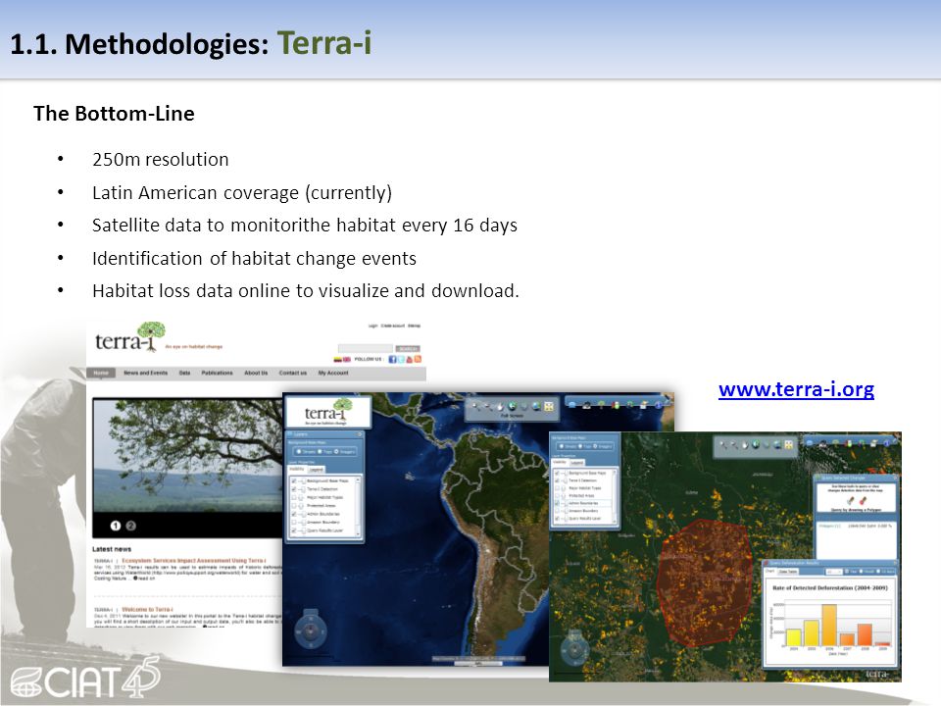The width and height of the screenshot is (941, 706).
Task: Select pan hand tool in middle map toolbar
Action: click(x=500, y=406)
